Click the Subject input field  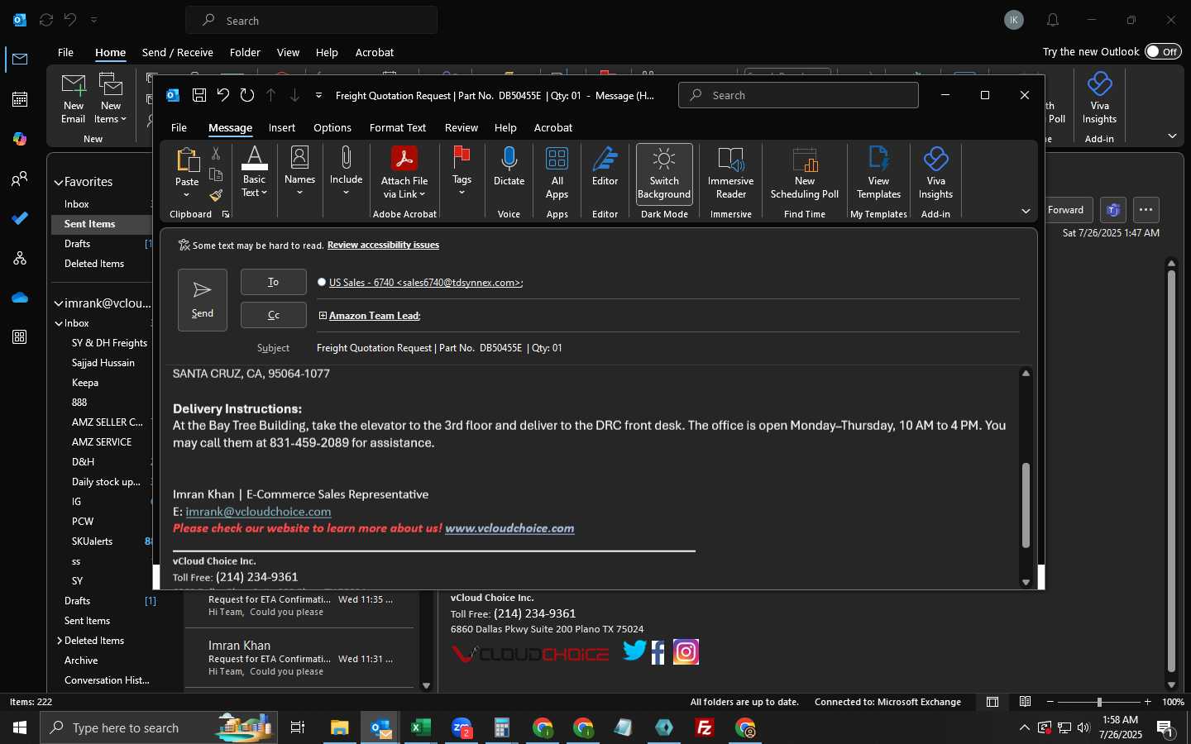[x=667, y=348]
